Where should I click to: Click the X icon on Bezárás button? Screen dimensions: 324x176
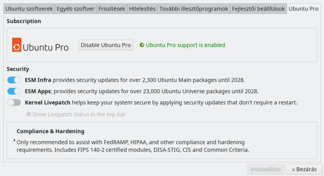[x=292, y=169]
